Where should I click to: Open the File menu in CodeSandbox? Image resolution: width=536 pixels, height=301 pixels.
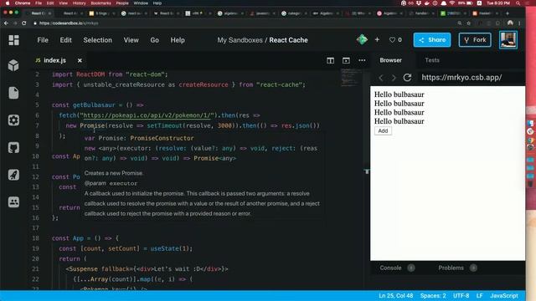tap(43, 40)
